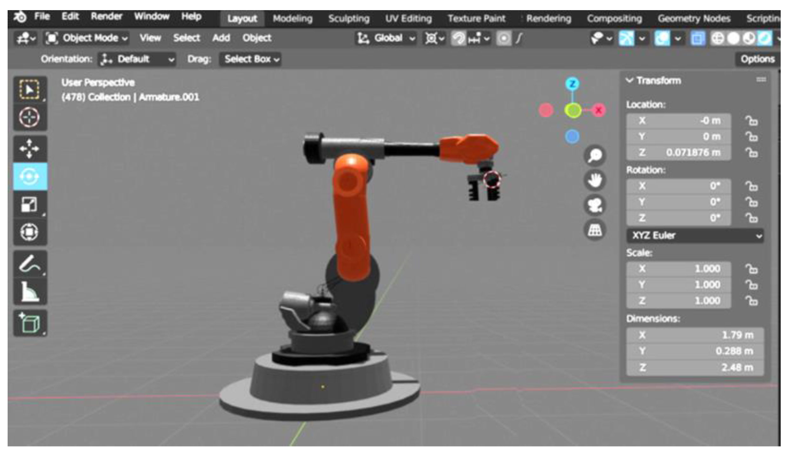Open the Add menu in viewport header

tap(221, 38)
